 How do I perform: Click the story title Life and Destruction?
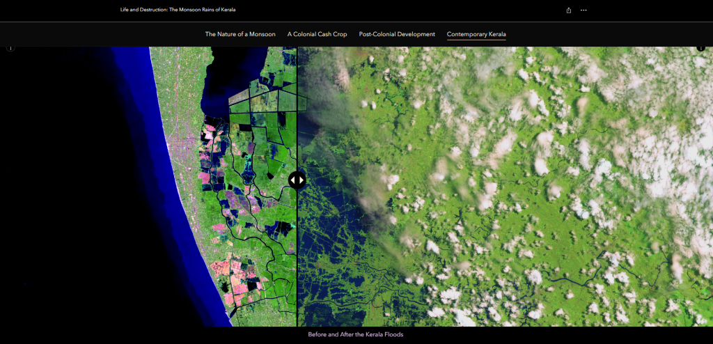click(x=178, y=10)
